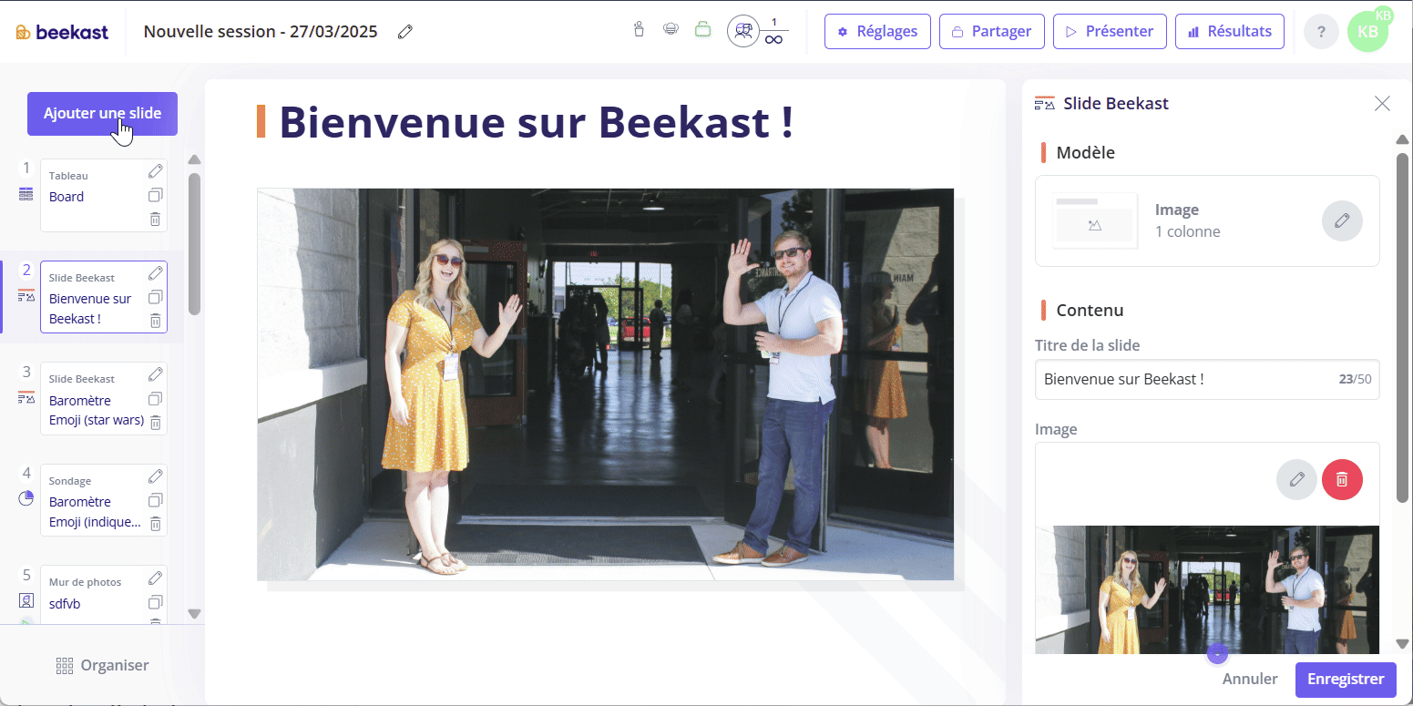1413x706 pixels.
Task: Click the "Modèle" section heading
Action: click(1085, 152)
